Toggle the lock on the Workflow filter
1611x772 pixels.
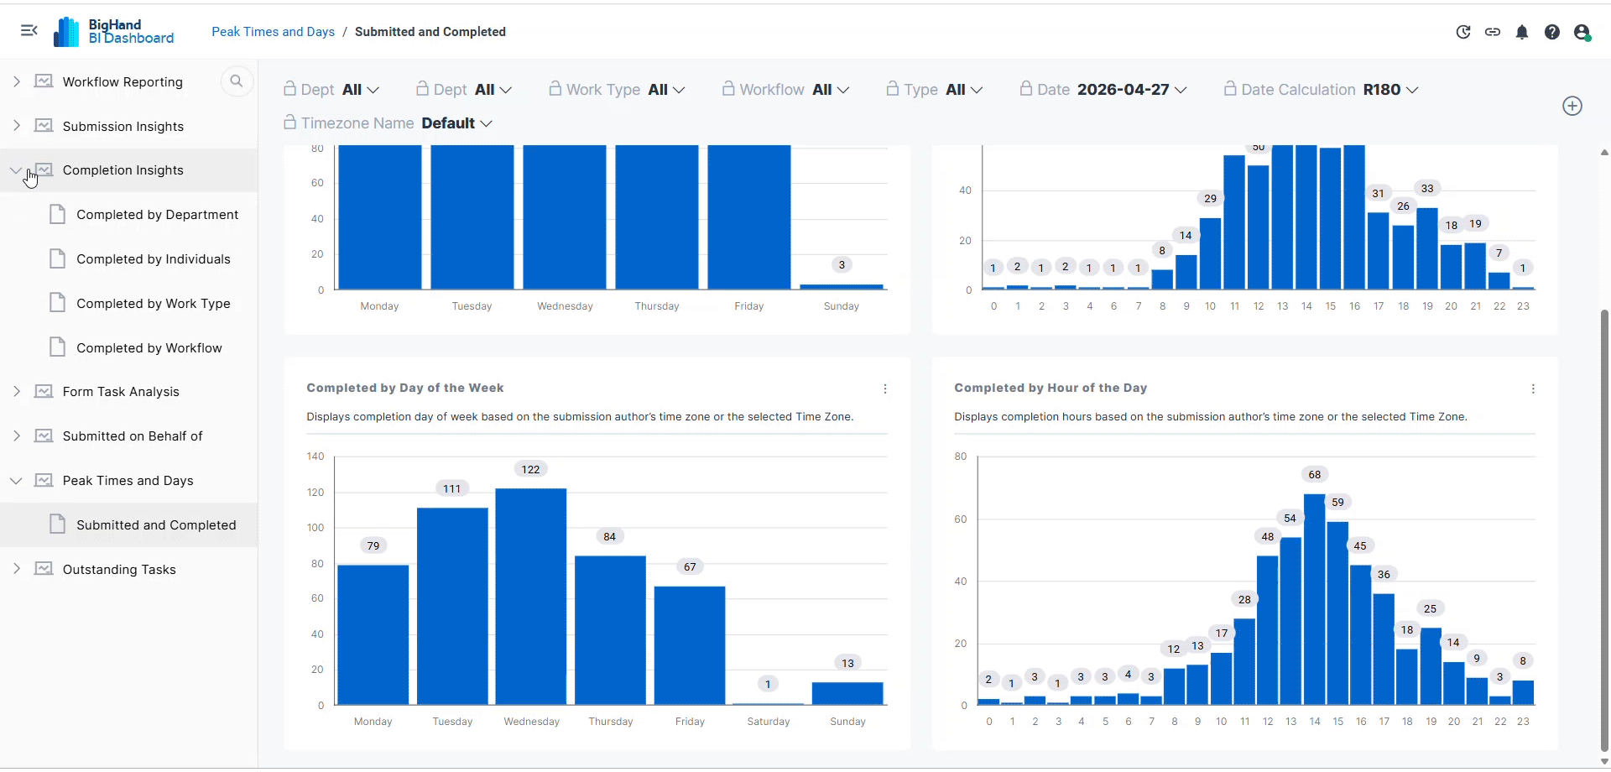(728, 88)
